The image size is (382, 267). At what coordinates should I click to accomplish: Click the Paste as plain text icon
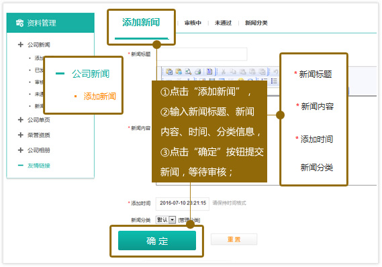pos(252,72)
